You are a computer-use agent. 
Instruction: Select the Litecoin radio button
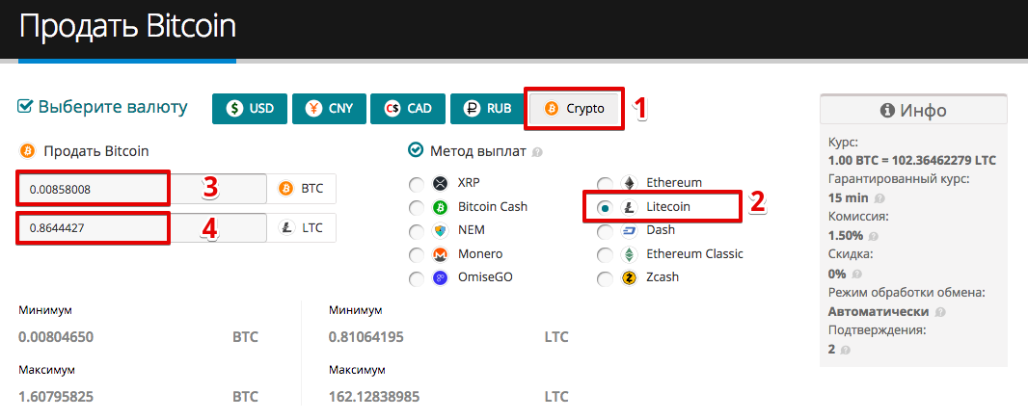[605, 207]
